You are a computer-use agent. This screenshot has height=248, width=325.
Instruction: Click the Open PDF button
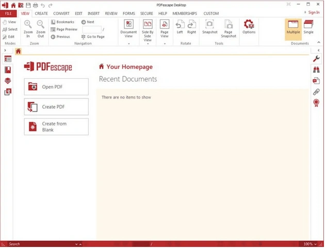pos(56,87)
